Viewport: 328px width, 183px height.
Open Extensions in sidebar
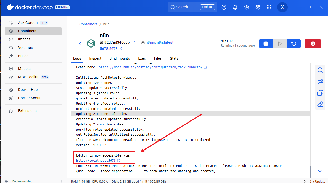pyautogui.click(x=33, y=111)
